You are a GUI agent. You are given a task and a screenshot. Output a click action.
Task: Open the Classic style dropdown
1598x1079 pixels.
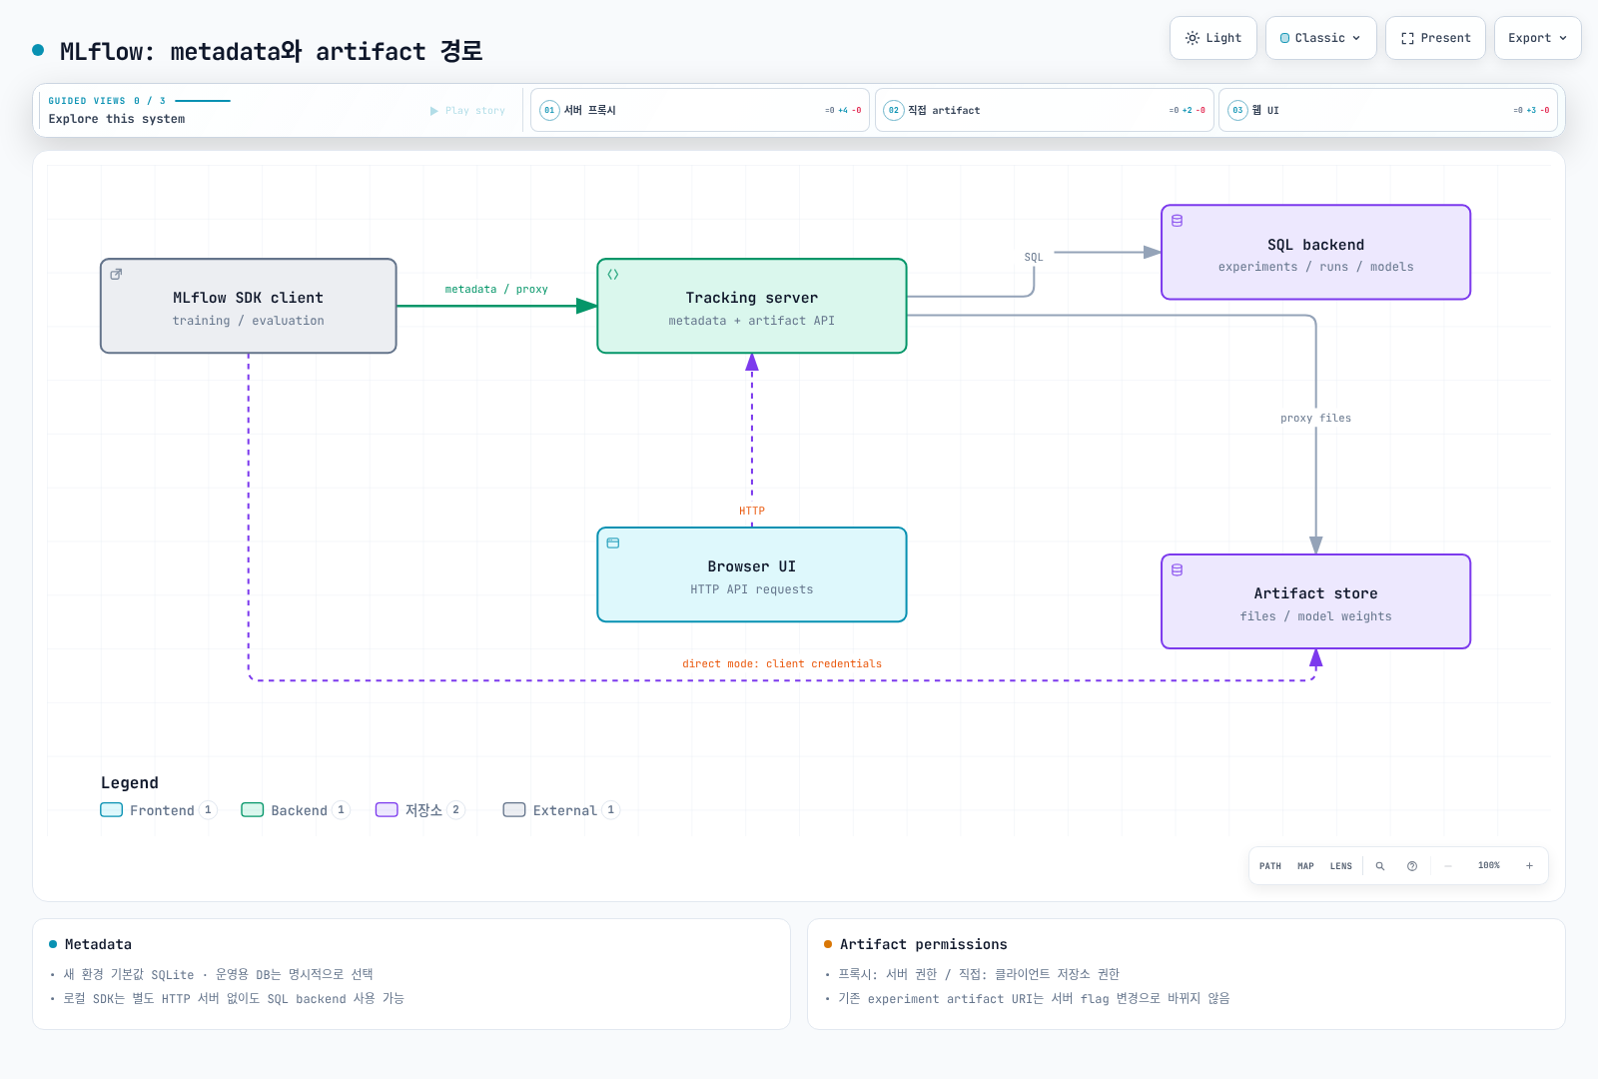[1321, 38]
